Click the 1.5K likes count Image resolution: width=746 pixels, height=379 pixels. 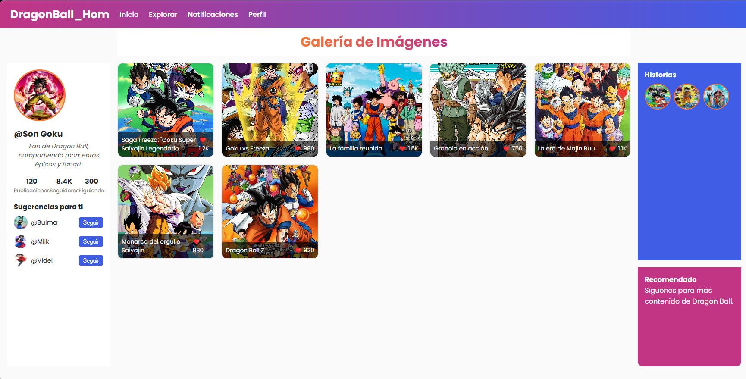413,148
